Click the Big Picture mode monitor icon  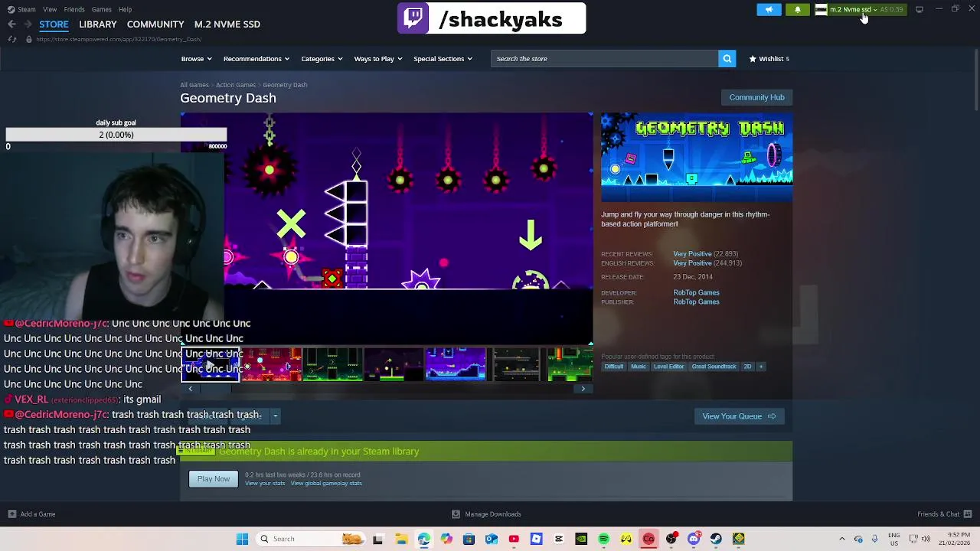(919, 9)
